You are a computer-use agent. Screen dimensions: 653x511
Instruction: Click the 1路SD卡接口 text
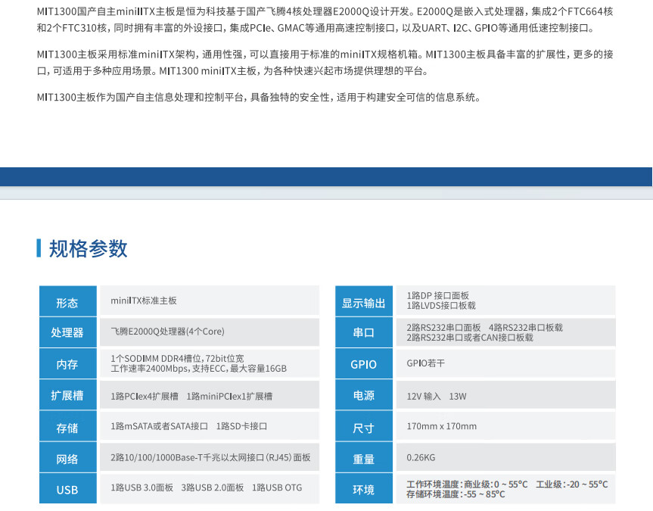tap(241, 426)
